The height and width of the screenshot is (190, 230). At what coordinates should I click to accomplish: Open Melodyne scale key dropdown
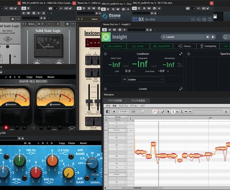click(x=123, y=111)
